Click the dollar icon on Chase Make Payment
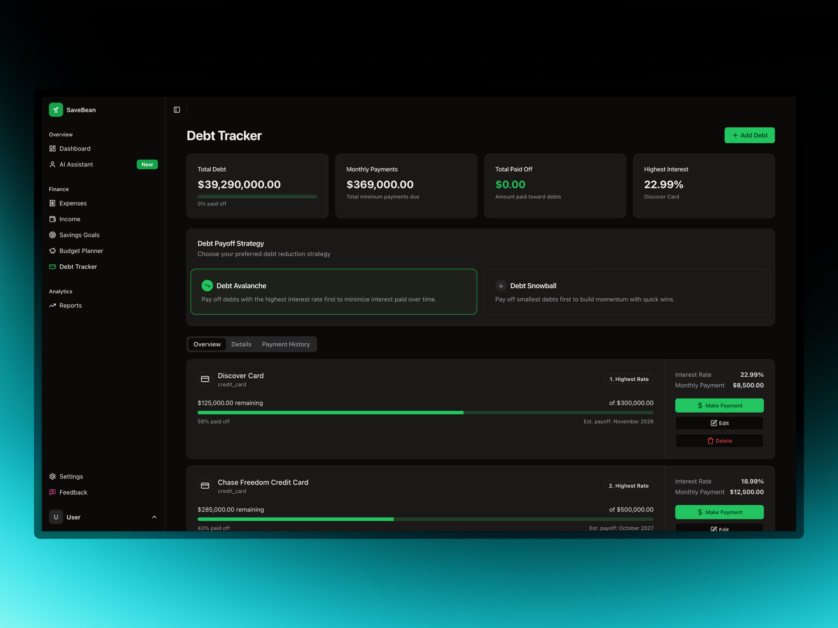 point(700,512)
